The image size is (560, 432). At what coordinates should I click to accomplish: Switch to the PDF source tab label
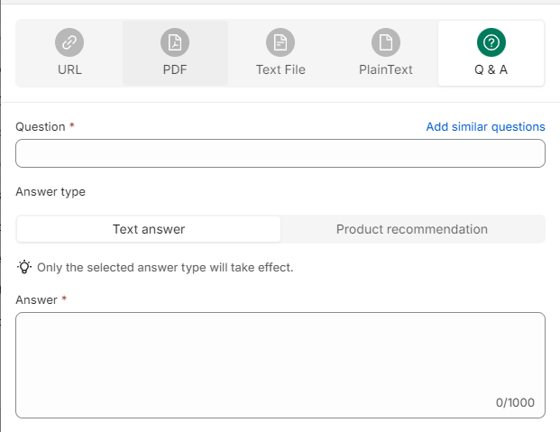coord(175,69)
